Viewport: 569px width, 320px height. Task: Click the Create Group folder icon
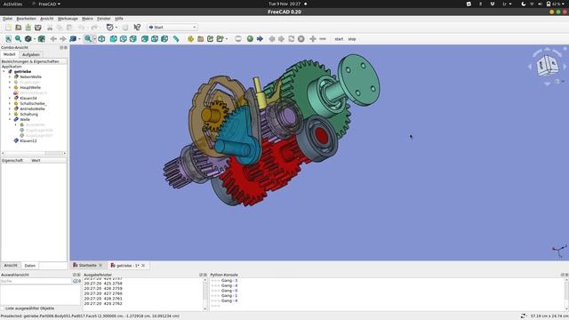tap(201, 39)
